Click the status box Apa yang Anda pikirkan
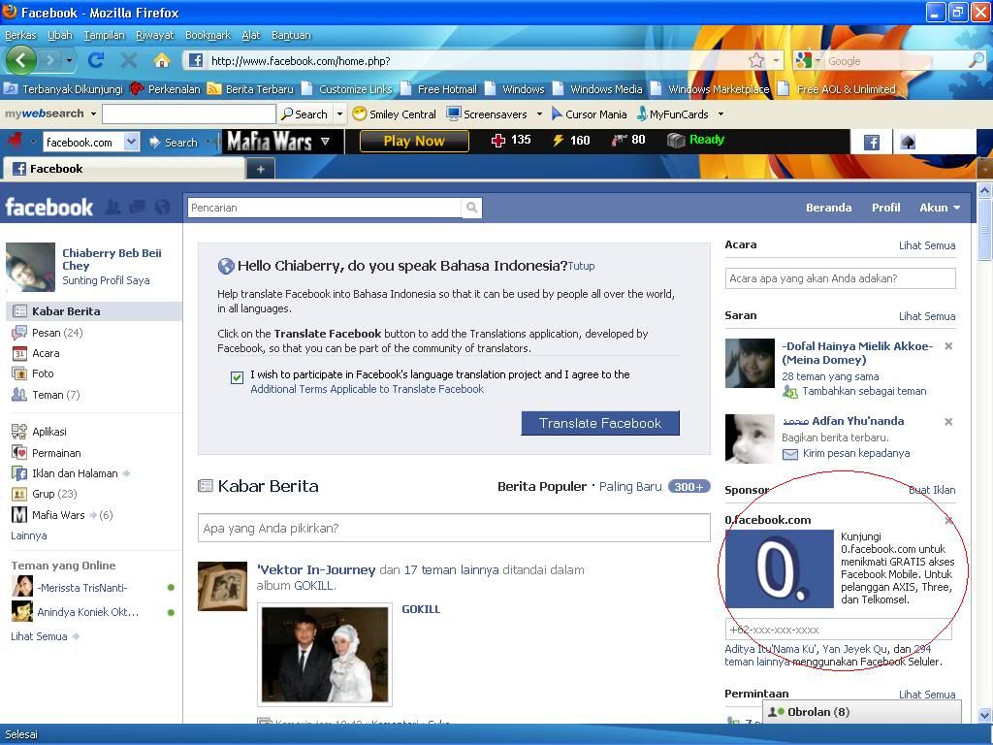The image size is (993, 745). pos(454,528)
